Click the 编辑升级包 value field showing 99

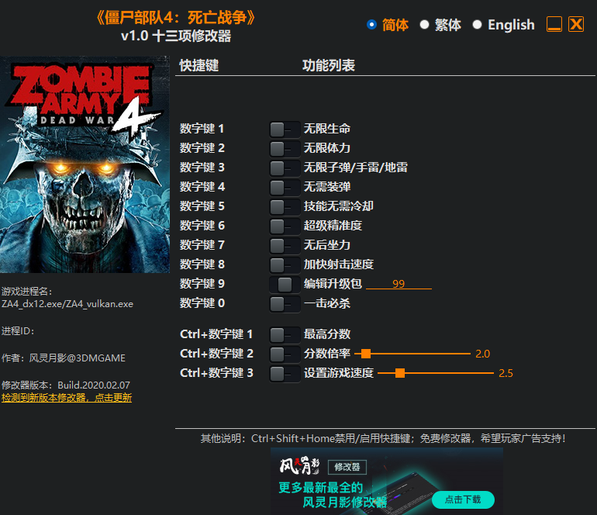(x=399, y=284)
